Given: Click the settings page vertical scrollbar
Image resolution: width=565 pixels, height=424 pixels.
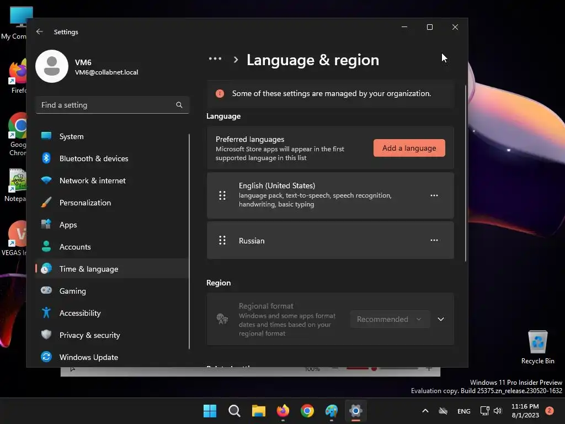Looking at the screenshot, I should pyautogui.click(x=466, y=173).
